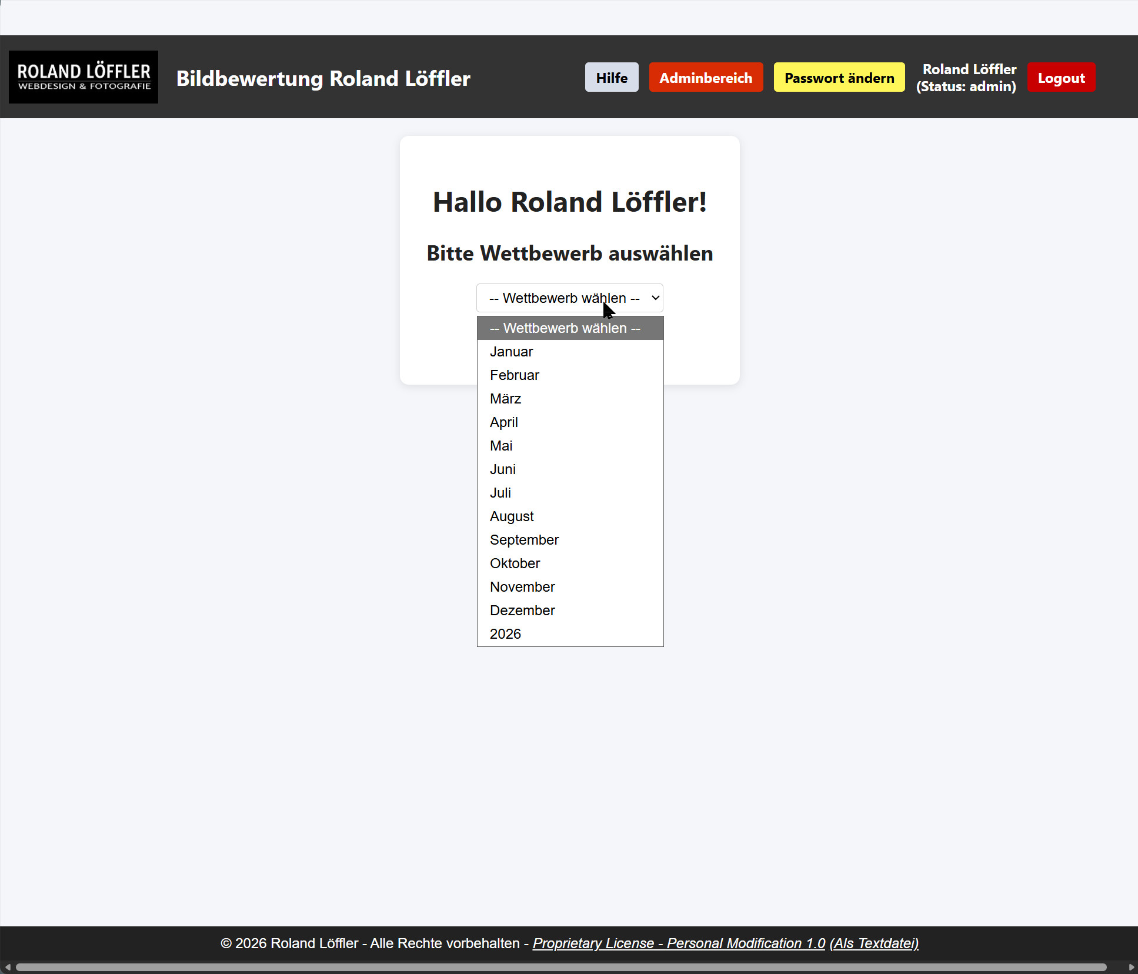Collapse the Wettbewerb wählen dropdown arrow

(655, 298)
